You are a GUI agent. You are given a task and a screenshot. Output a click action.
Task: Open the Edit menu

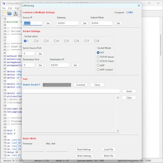10,8
